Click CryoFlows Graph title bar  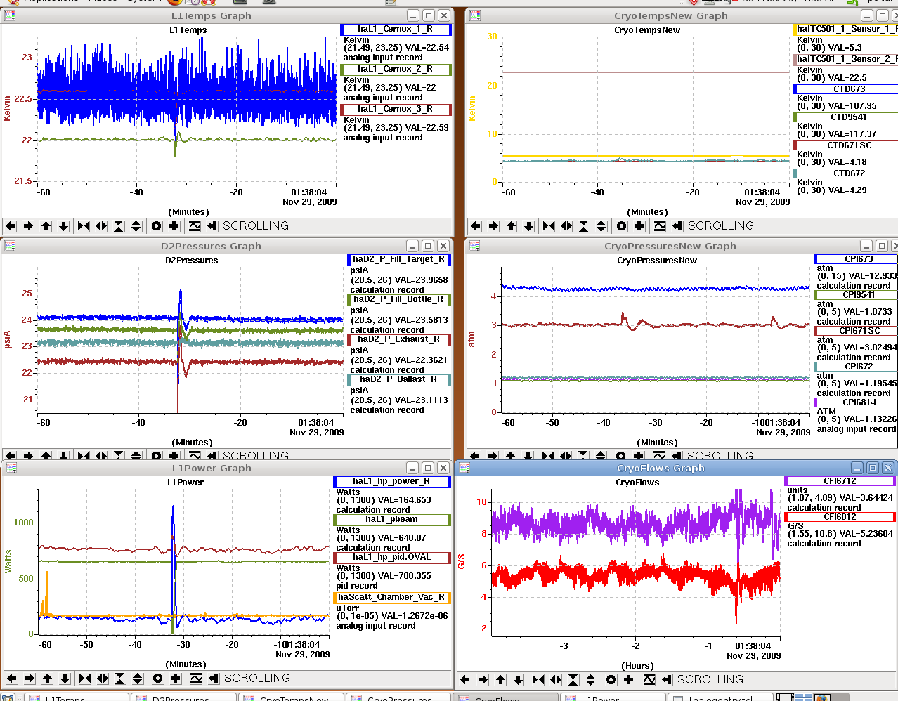(x=661, y=469)
